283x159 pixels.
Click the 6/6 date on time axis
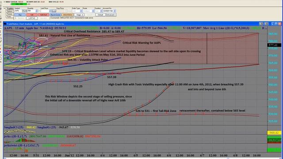[x=169, y=155]
